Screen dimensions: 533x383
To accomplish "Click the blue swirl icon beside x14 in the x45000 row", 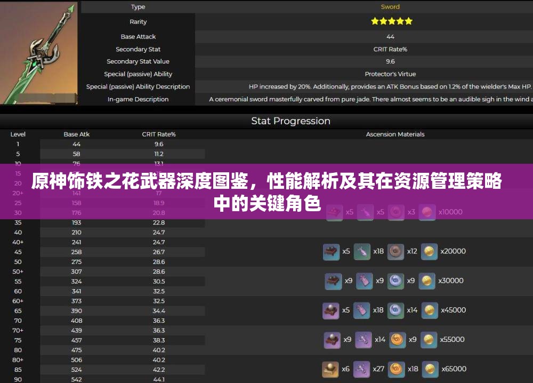I will pos(395,310).
